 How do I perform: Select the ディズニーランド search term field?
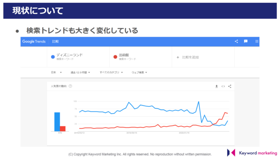[78, 57]
